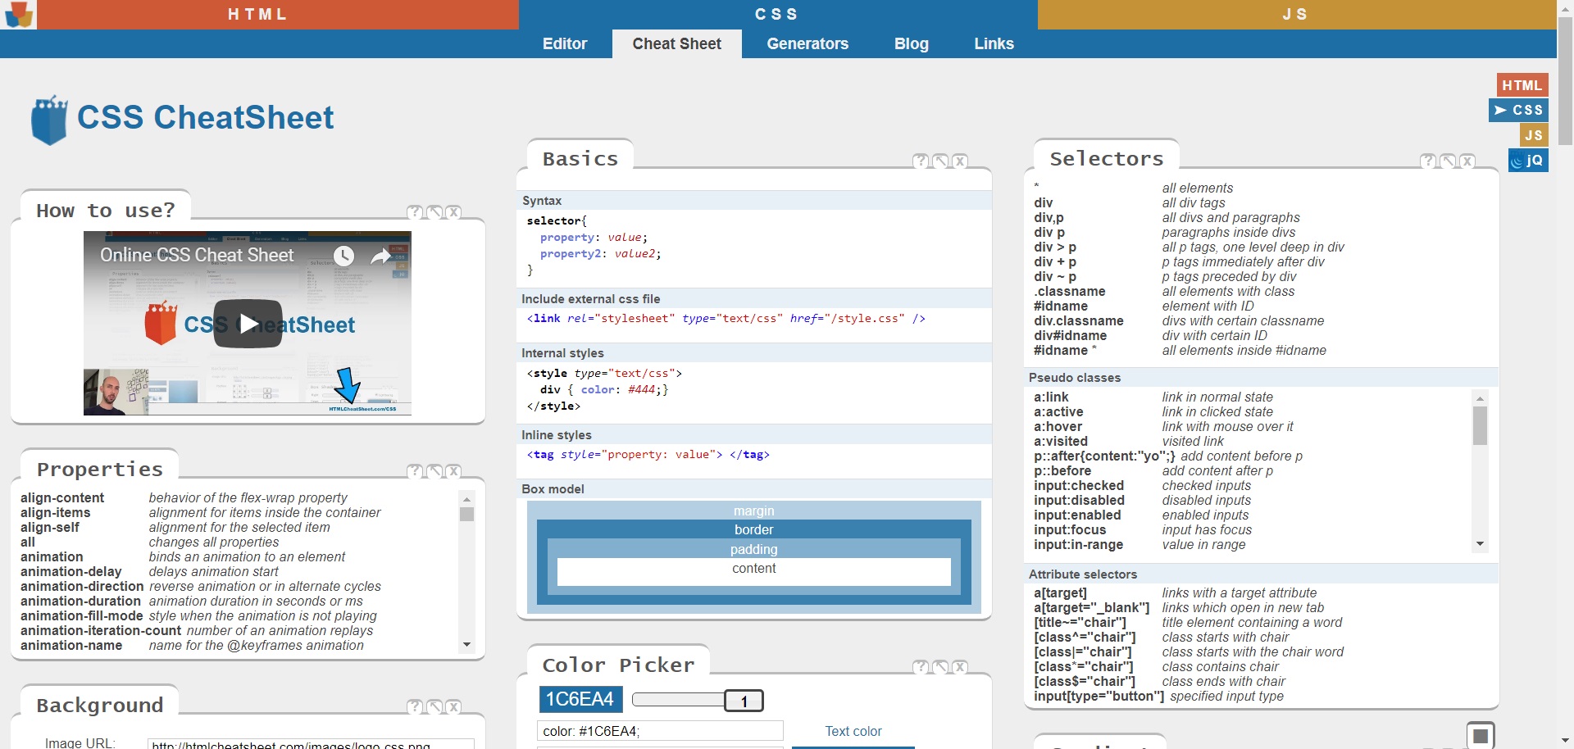Minimize the Color Picker panel via arrow icon

pos(940,667)
